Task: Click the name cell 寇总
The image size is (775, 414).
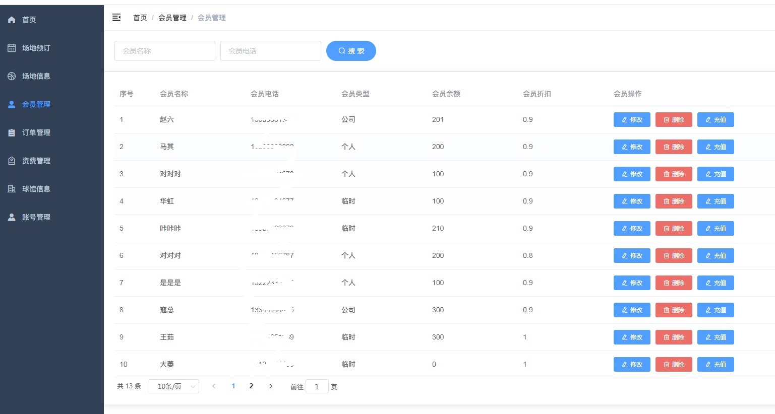Action: (167, 310)
